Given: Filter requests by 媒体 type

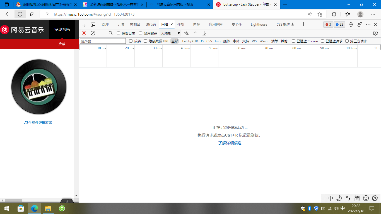Looking at the screenshot, I should 226,41.
